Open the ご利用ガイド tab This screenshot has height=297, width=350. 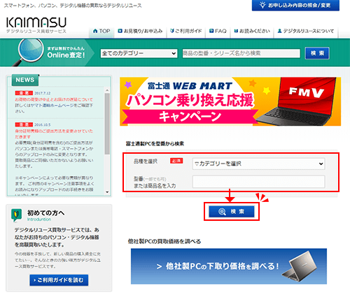point(186,31)
